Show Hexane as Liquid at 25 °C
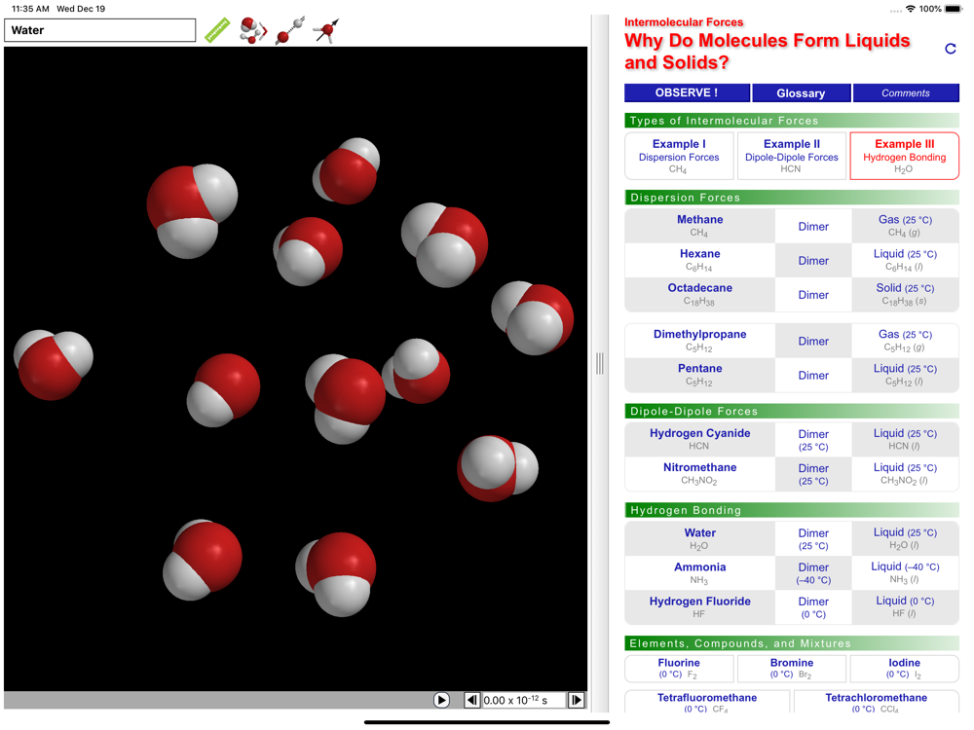 point(905,260)
